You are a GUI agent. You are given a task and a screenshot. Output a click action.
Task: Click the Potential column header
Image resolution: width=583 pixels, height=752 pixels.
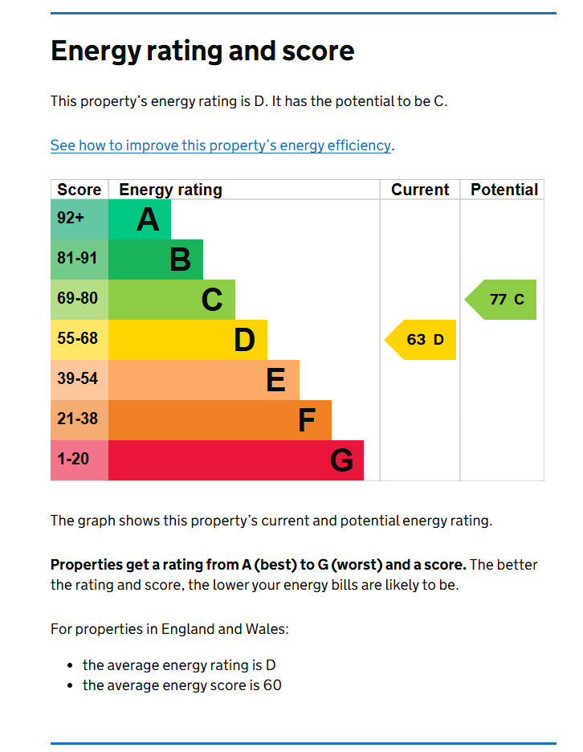point(503,190)
